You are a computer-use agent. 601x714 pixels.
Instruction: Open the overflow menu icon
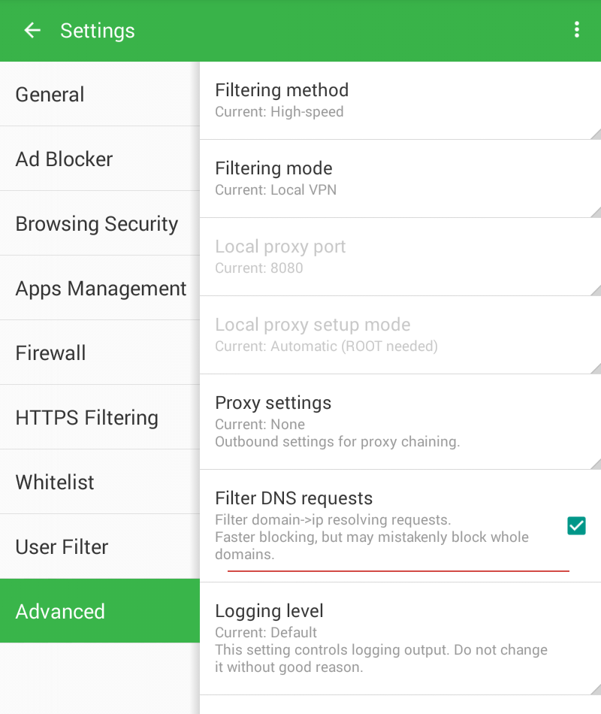pos(577,30)
